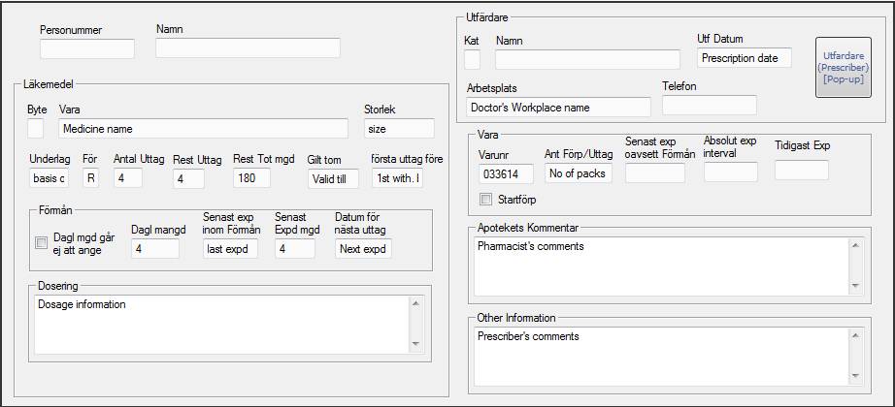Click the Byte box next to Vara
Viewport: 895px width, 407px height.
[x=35, y=129]
